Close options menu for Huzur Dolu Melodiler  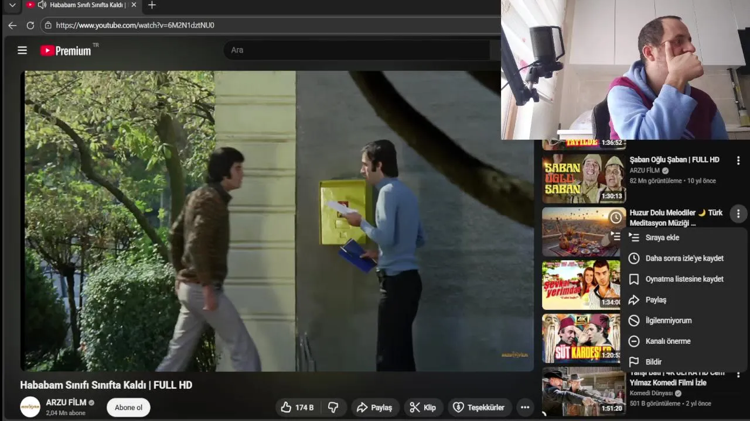pos(738,214)
